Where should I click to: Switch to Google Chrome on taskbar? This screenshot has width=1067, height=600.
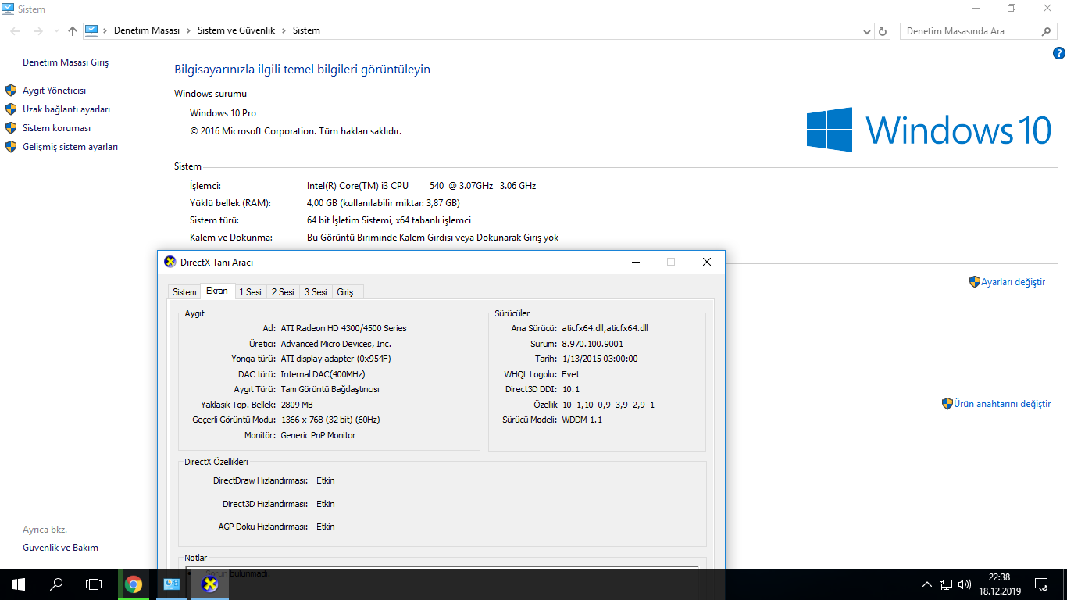pos(134,584)
